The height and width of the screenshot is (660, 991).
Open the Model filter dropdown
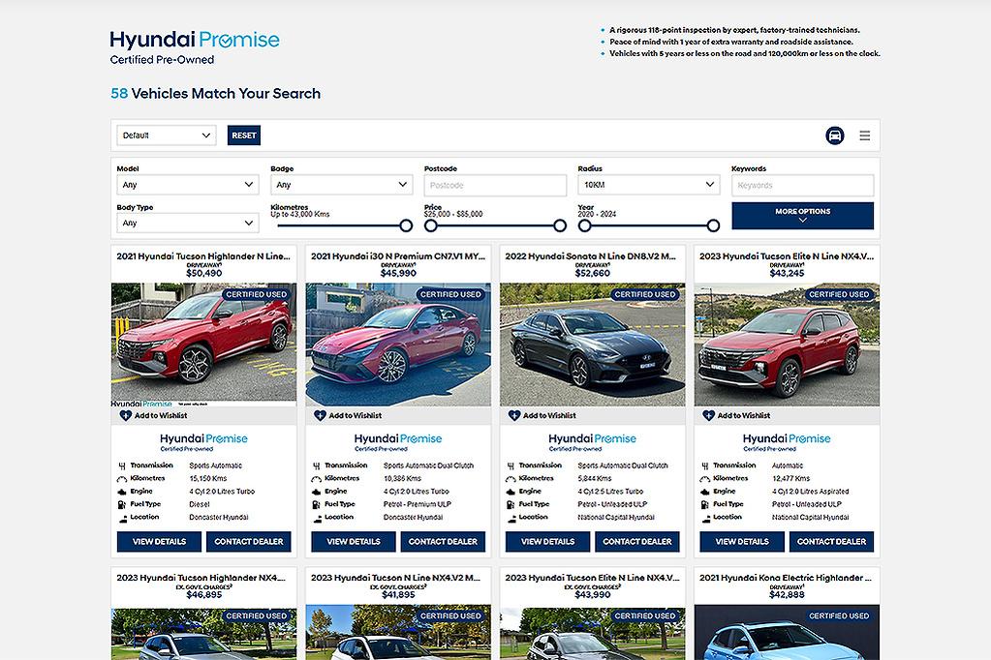coord(187,185)
